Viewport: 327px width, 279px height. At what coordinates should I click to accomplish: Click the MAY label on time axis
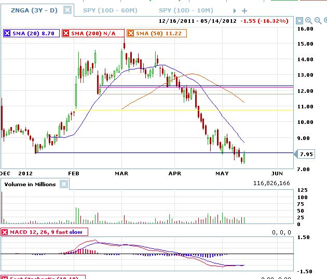coord(222,173)
